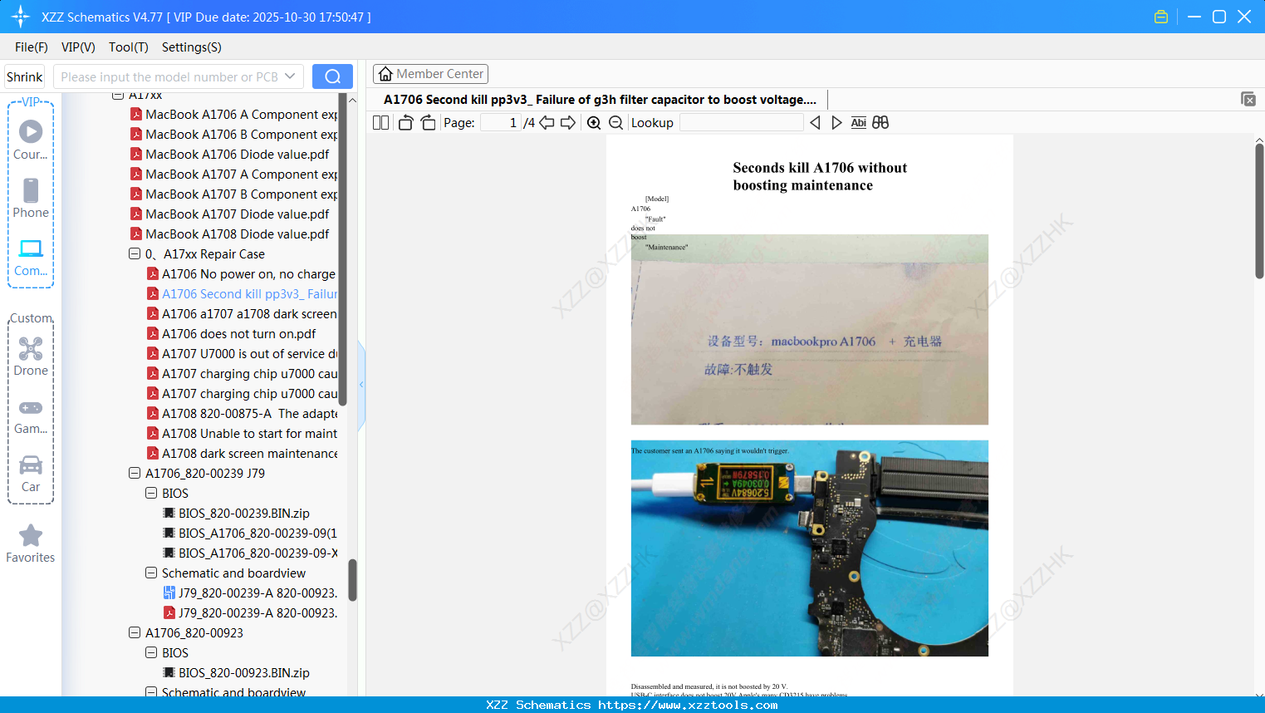
Task: Open MacBook A1708 Diode value.pdf
Action: point(229,234)
